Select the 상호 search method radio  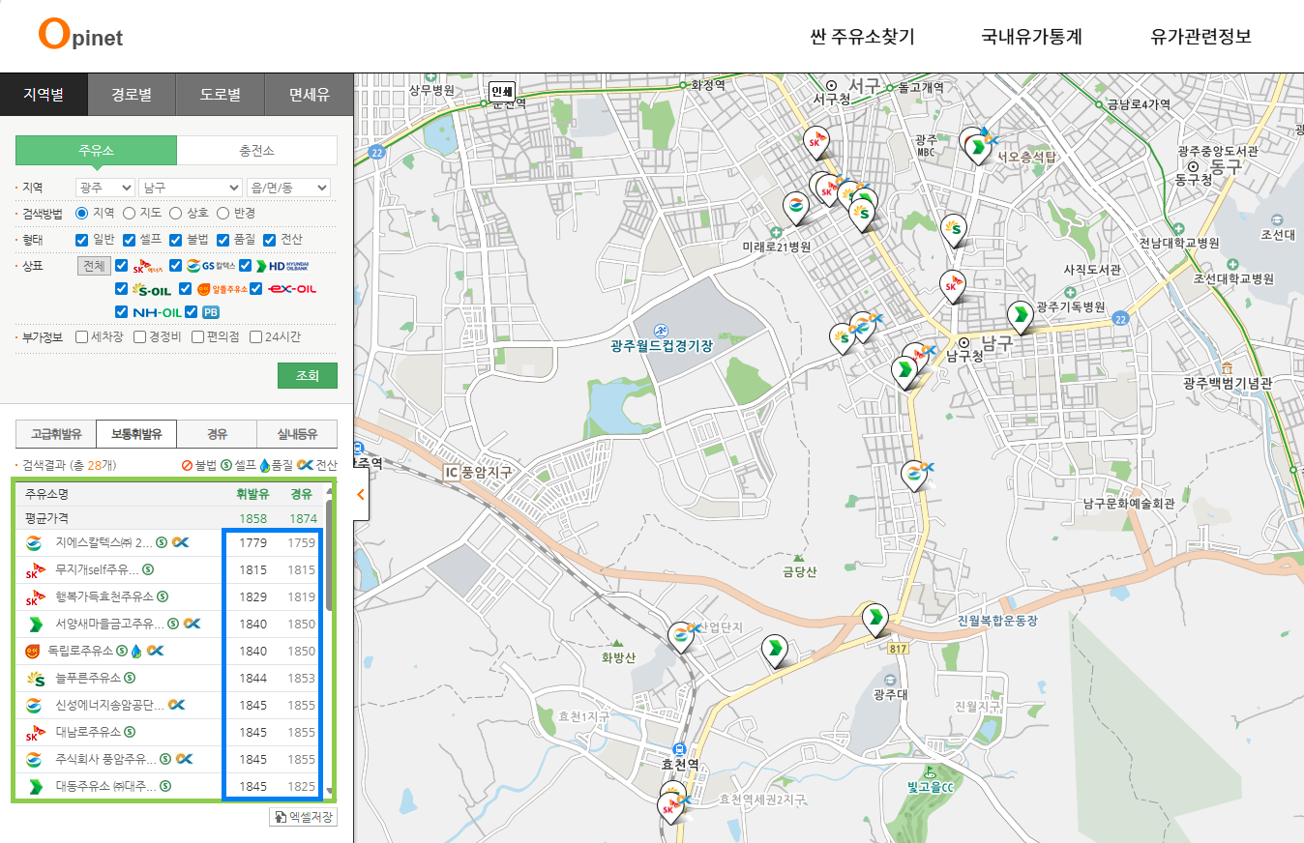[x=176, y=213]
